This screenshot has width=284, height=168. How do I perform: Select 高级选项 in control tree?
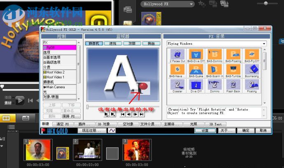pos(60,62)
